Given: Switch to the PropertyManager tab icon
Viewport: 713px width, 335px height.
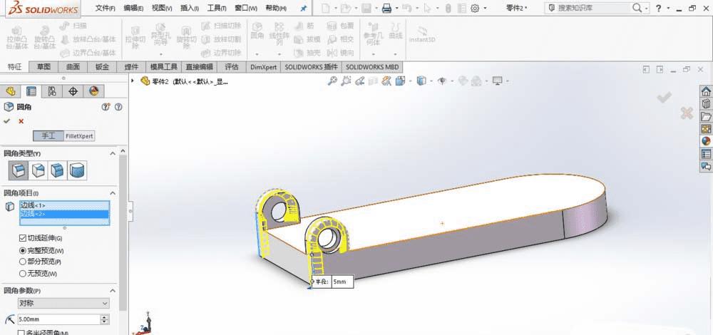Looking at the screenshot, I should pyautogui.click(x=31, y=91).
